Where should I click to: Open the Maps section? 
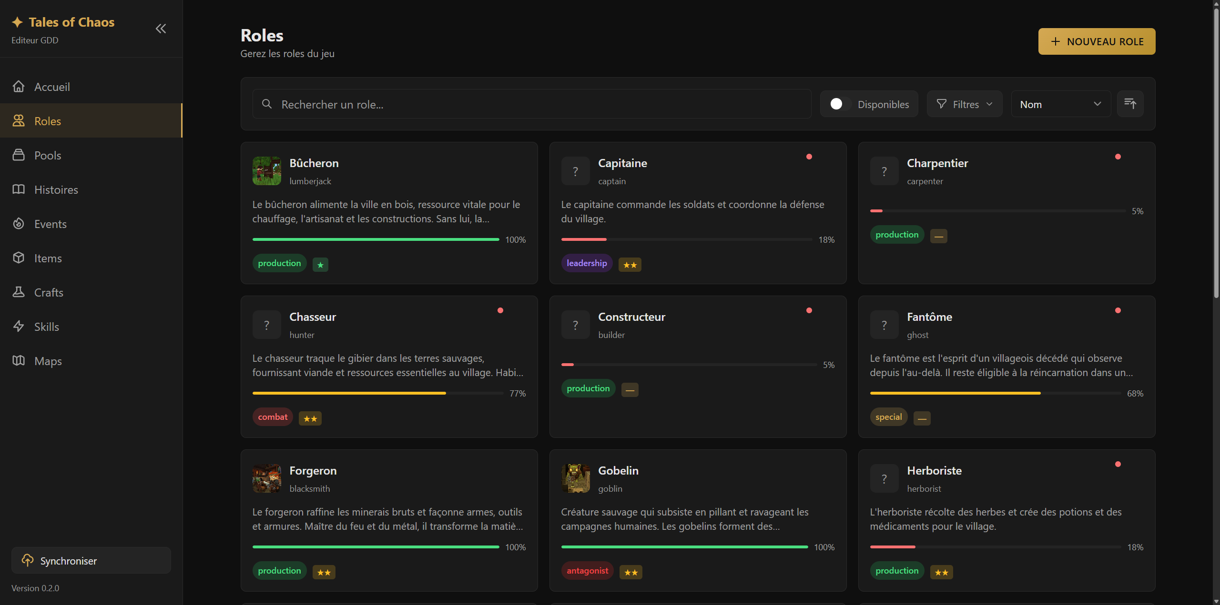[x=49, y=361]
